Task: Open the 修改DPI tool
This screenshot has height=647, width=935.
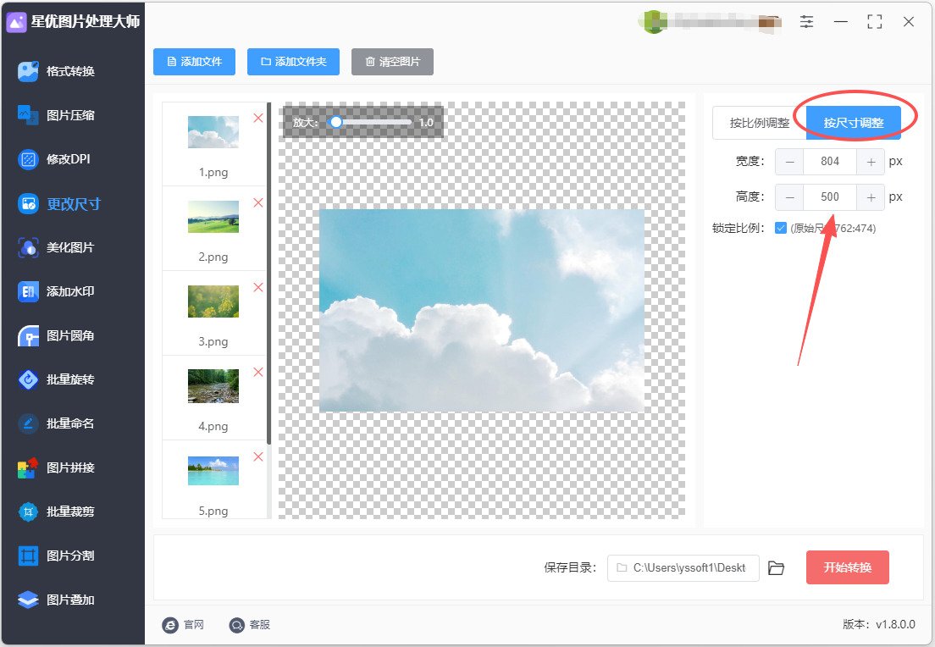Action: [x=54, y=159]
